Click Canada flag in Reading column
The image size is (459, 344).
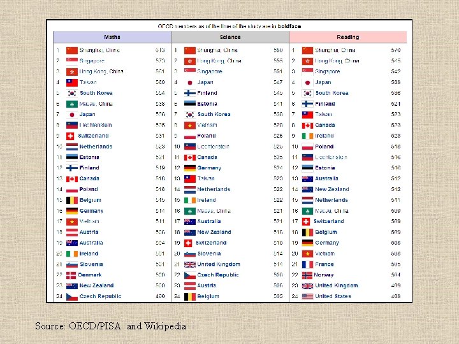307,125
